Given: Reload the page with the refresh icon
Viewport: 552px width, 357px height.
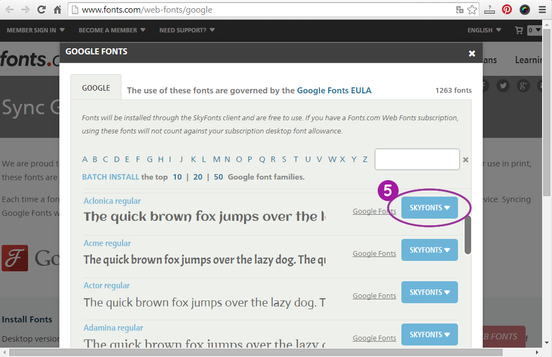Looking at the screenshot, I should click(42, 9).
